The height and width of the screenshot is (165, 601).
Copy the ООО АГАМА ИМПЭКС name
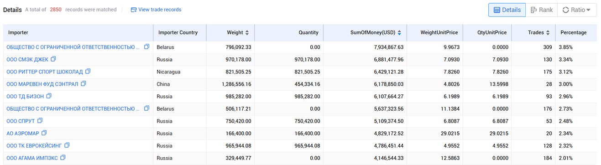[x=63, y=158]
